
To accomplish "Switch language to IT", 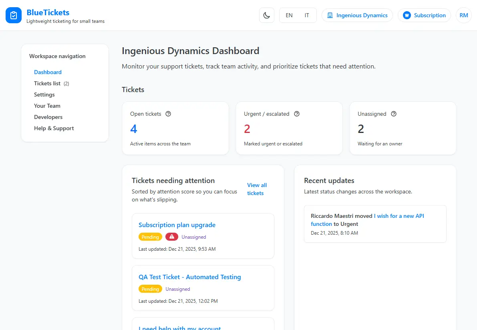I will 307,16.
